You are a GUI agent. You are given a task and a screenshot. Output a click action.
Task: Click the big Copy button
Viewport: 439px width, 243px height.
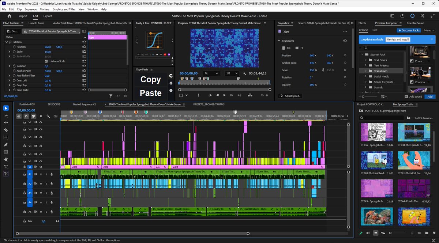150,79
